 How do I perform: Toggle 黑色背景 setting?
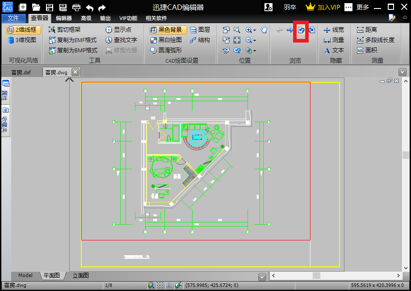click(x=168, y=30)
